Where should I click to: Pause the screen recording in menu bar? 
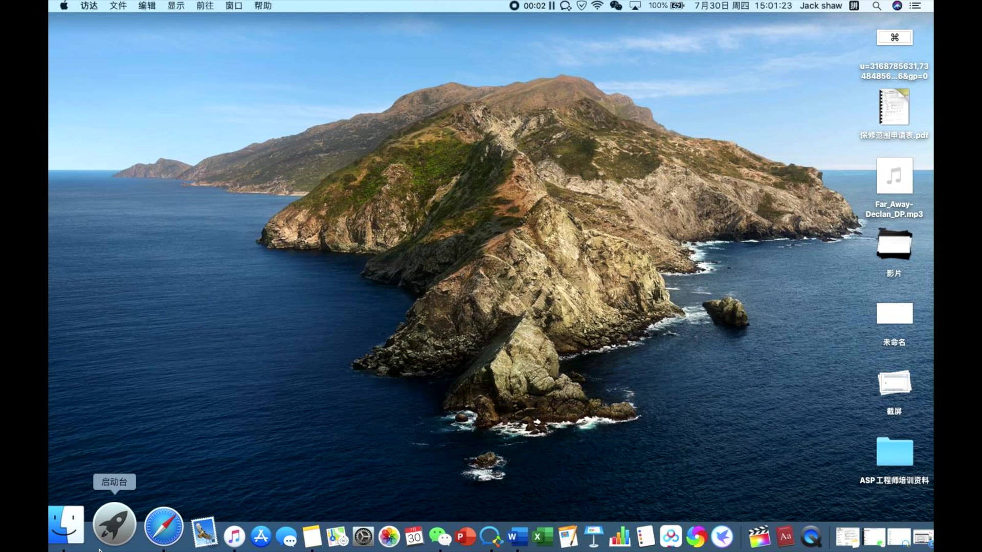coord(552,6)
